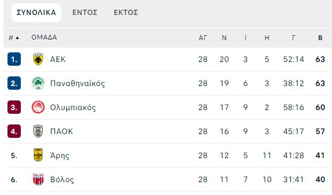332x195 pixels.
Task: Select the ΣΥΝΟΛΙΚΑ standings tab
Action: point(36,12)
